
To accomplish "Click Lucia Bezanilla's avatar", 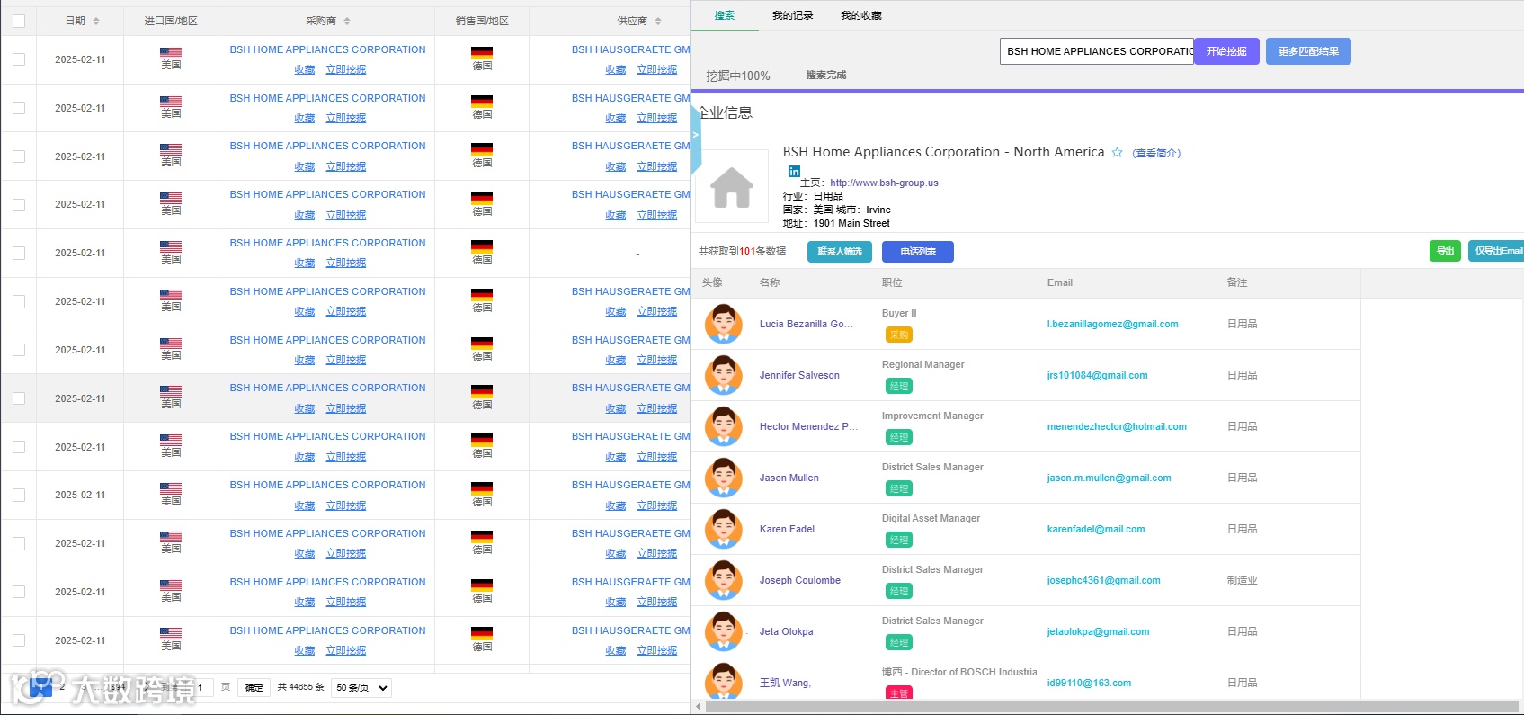I will point(723,324).
